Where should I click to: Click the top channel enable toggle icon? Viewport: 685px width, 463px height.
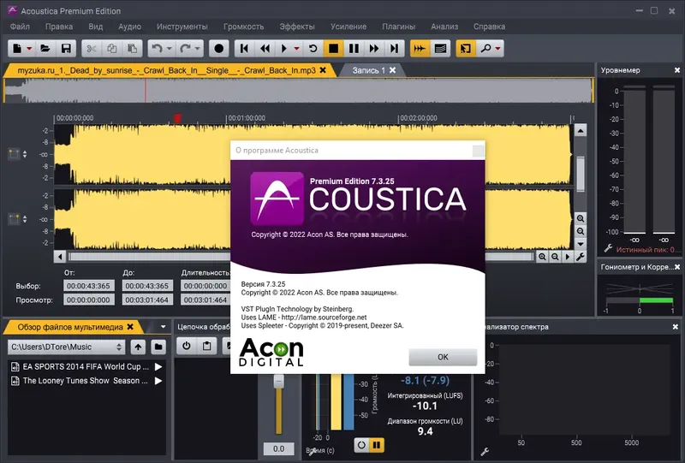[x=14, y=154]
